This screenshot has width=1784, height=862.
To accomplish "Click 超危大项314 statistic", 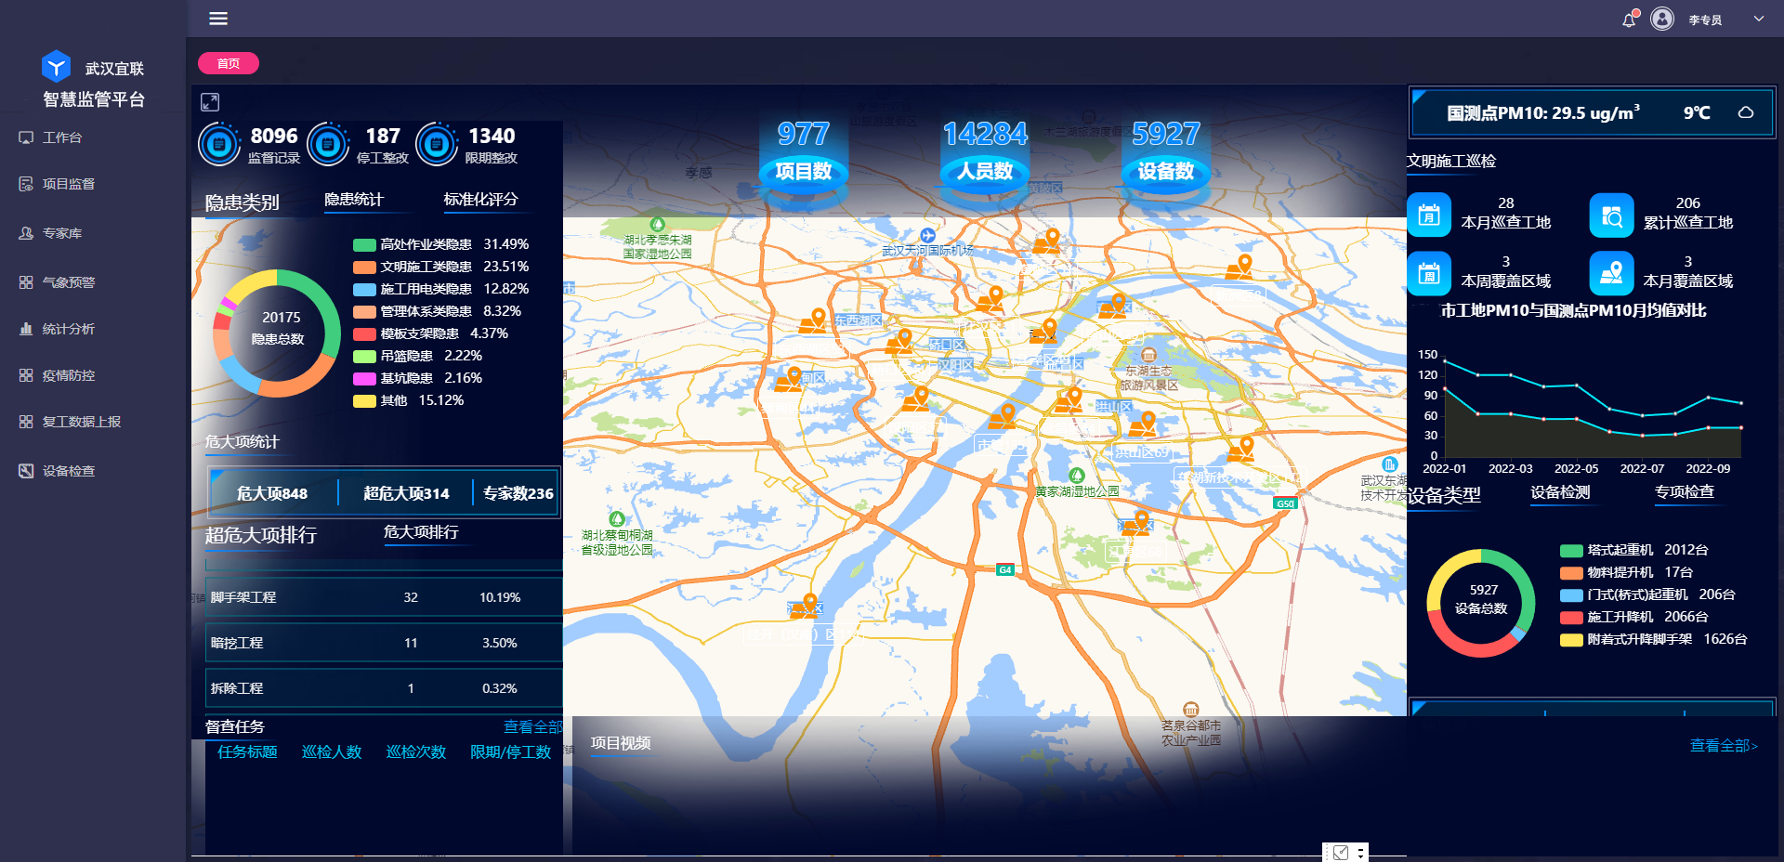I will [406, 493].
